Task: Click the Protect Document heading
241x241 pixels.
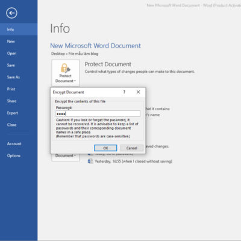Action: pyautogui.click(x=108, y=64)
